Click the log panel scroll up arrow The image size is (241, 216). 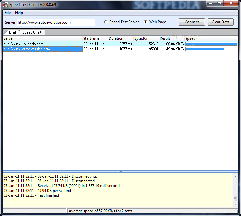[235, 177]
